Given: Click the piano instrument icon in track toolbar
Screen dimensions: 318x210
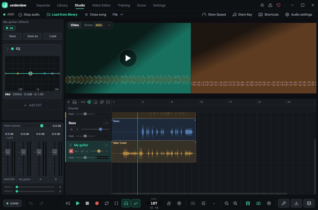Looking at the screenshot, I should [x=75, y=102].
